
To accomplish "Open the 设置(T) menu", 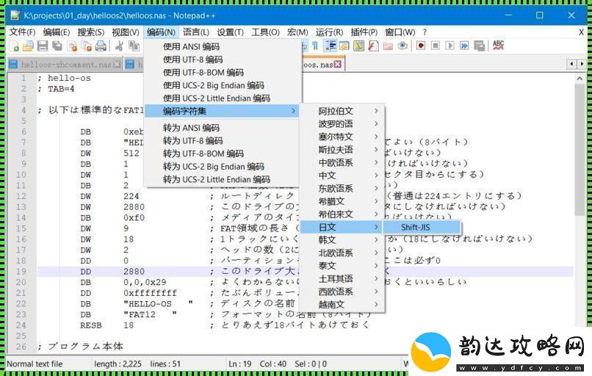I will tap(231, 32).
